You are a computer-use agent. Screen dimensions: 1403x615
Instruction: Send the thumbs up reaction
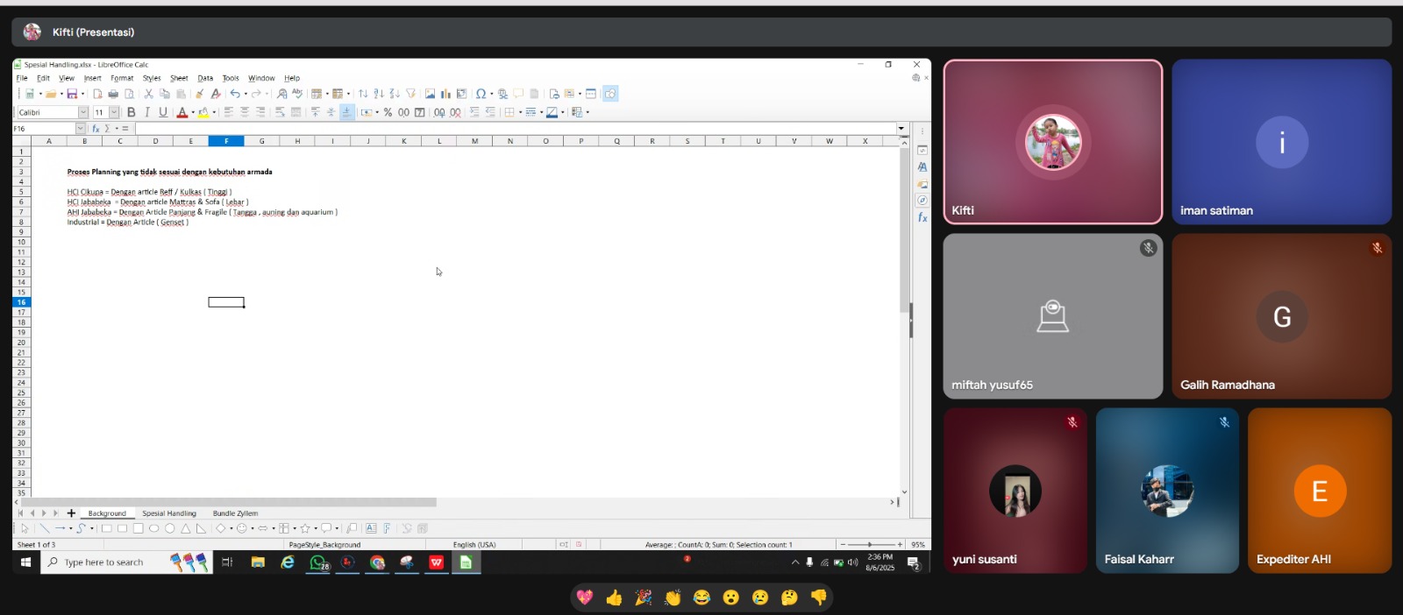614,597
